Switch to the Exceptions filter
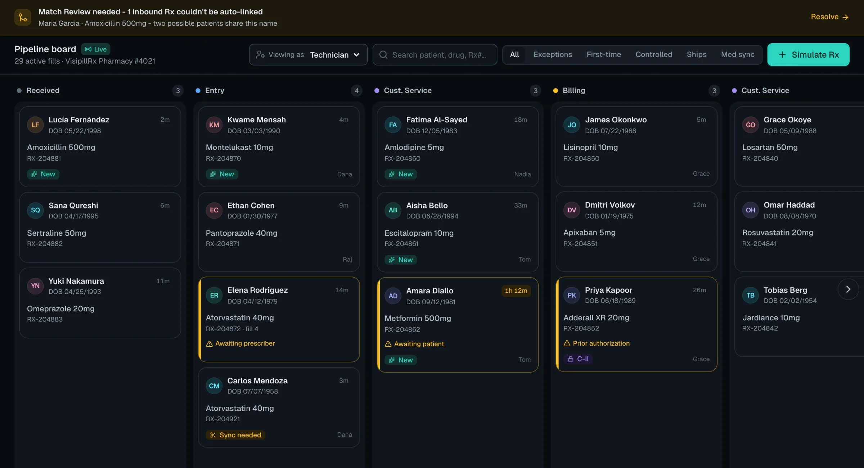Image resolution: width=864 pixels, height=468 pixels. click(553, 54)
